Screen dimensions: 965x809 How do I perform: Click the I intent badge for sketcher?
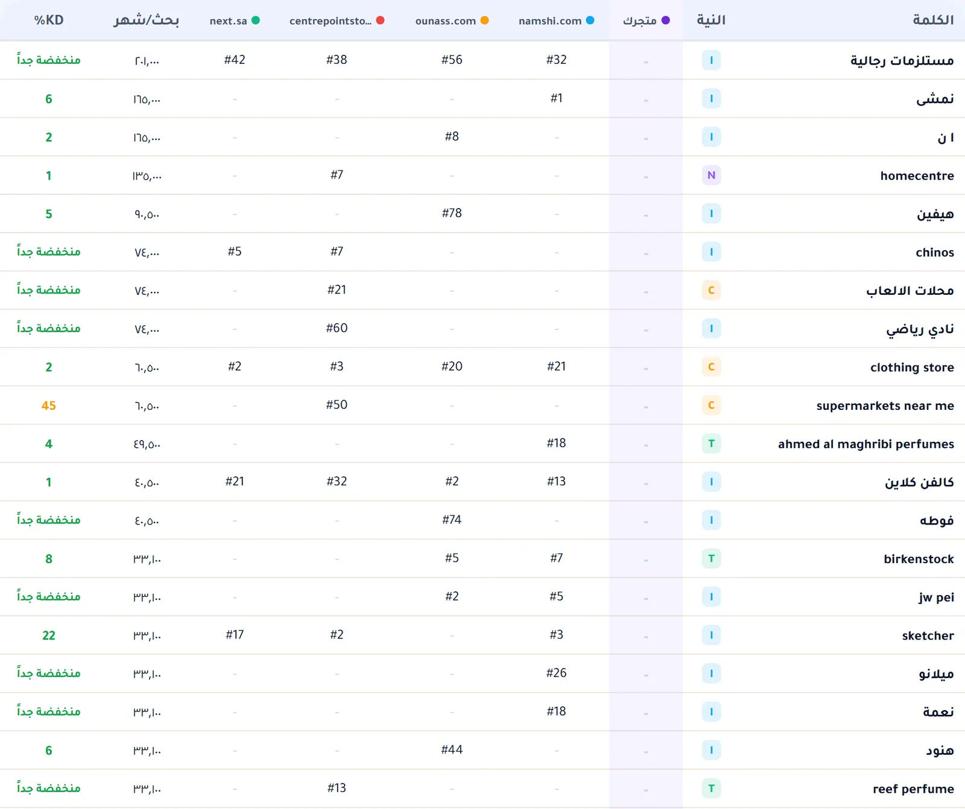coord(711,635)
